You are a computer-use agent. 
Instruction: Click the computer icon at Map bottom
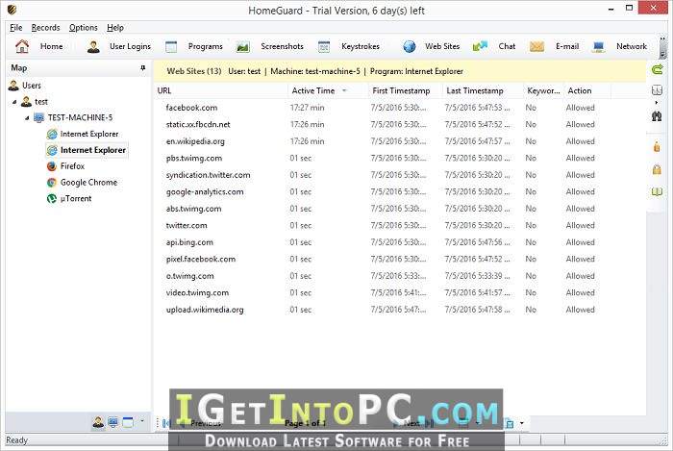[112, 423]
